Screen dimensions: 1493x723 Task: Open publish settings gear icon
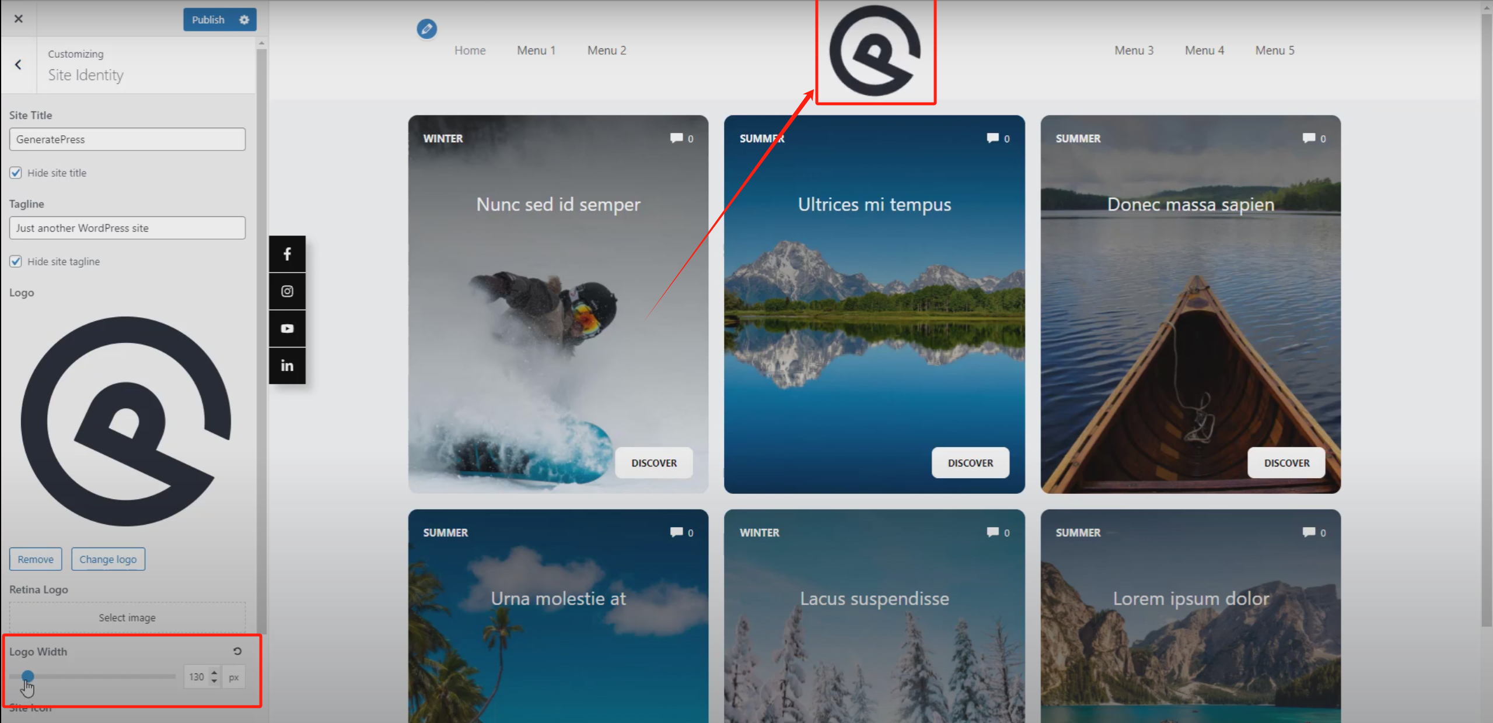(244, 20)
